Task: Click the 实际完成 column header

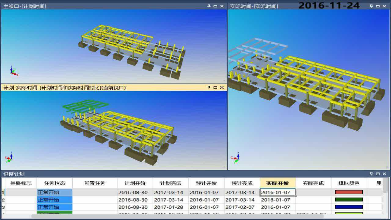Action: pyautogui.click(x=313, y=183)
